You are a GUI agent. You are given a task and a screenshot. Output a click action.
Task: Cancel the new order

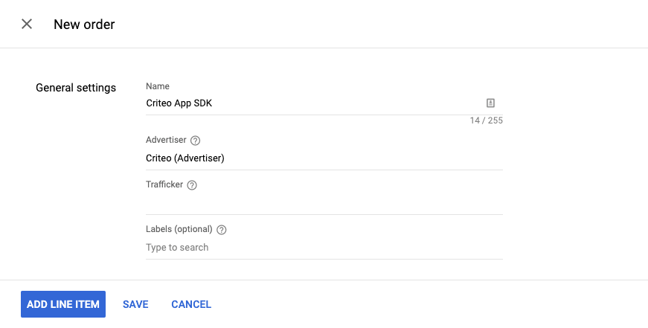(x=191, y=304)
